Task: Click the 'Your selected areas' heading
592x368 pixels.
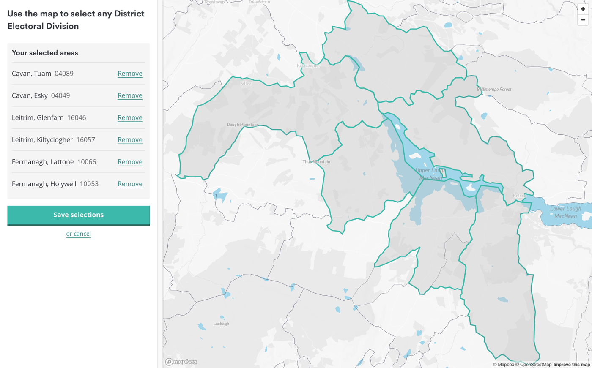Action: (x=45, y=53)
